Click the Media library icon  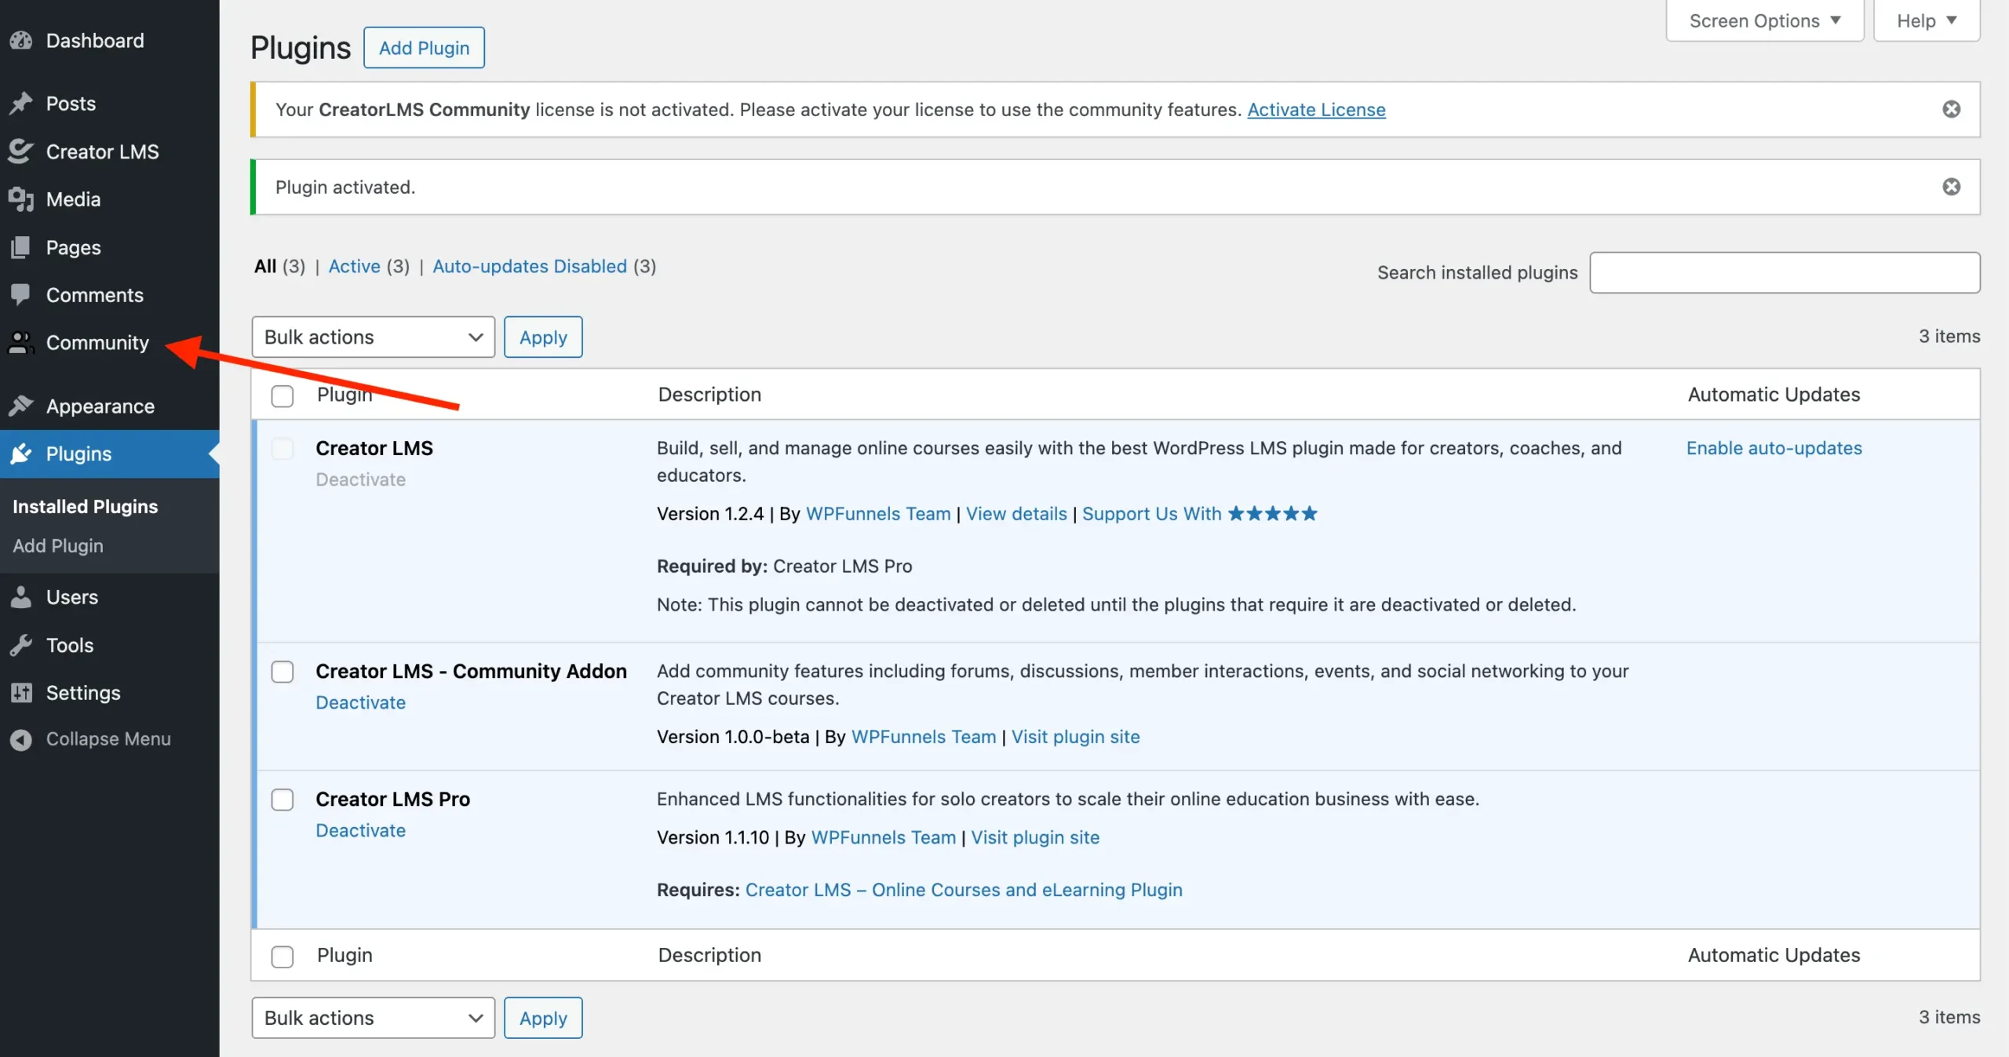(x=21, y=199)
